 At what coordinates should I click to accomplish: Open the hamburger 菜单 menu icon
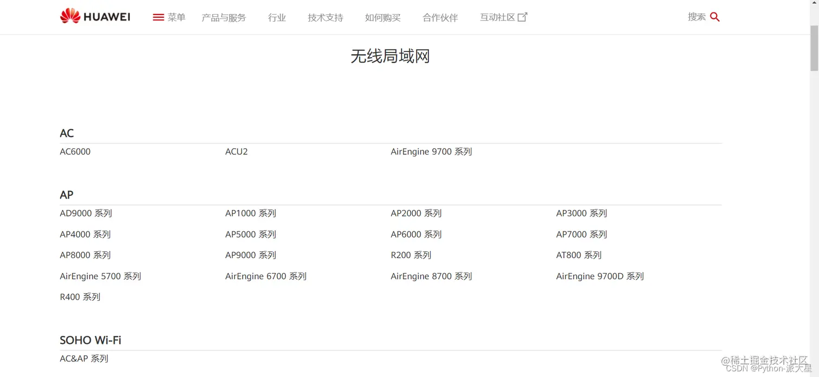tap(158, 17)
